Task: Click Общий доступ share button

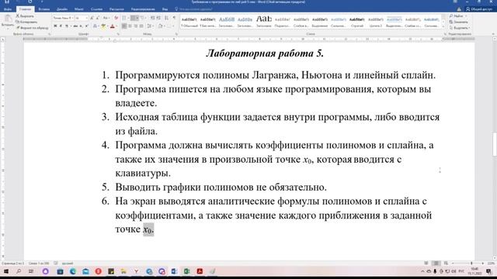Action: [x=480, y=9]
